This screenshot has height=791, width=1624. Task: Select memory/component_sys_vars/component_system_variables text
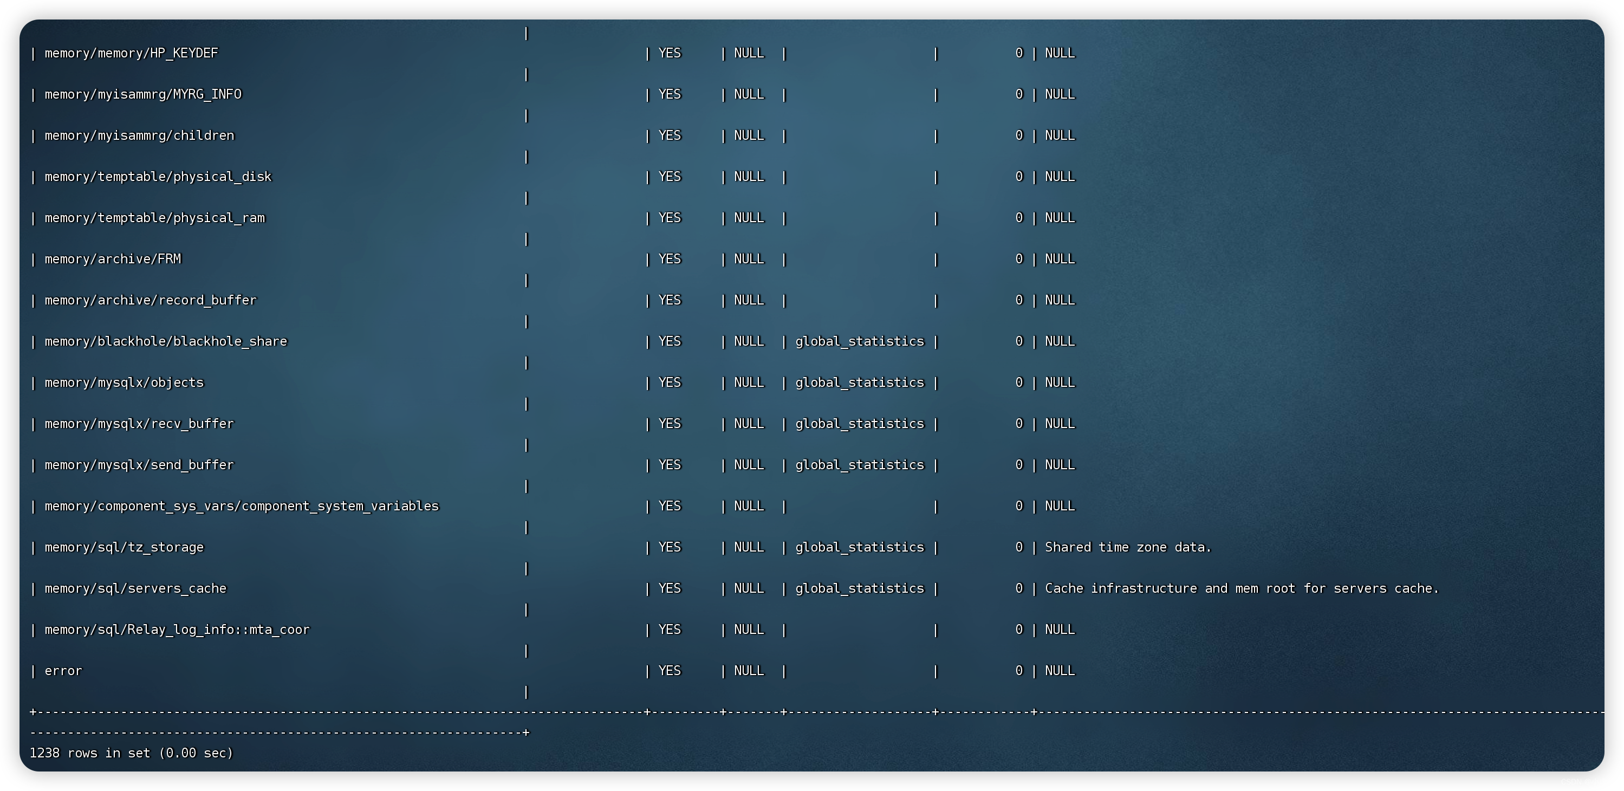pos(242,506)
